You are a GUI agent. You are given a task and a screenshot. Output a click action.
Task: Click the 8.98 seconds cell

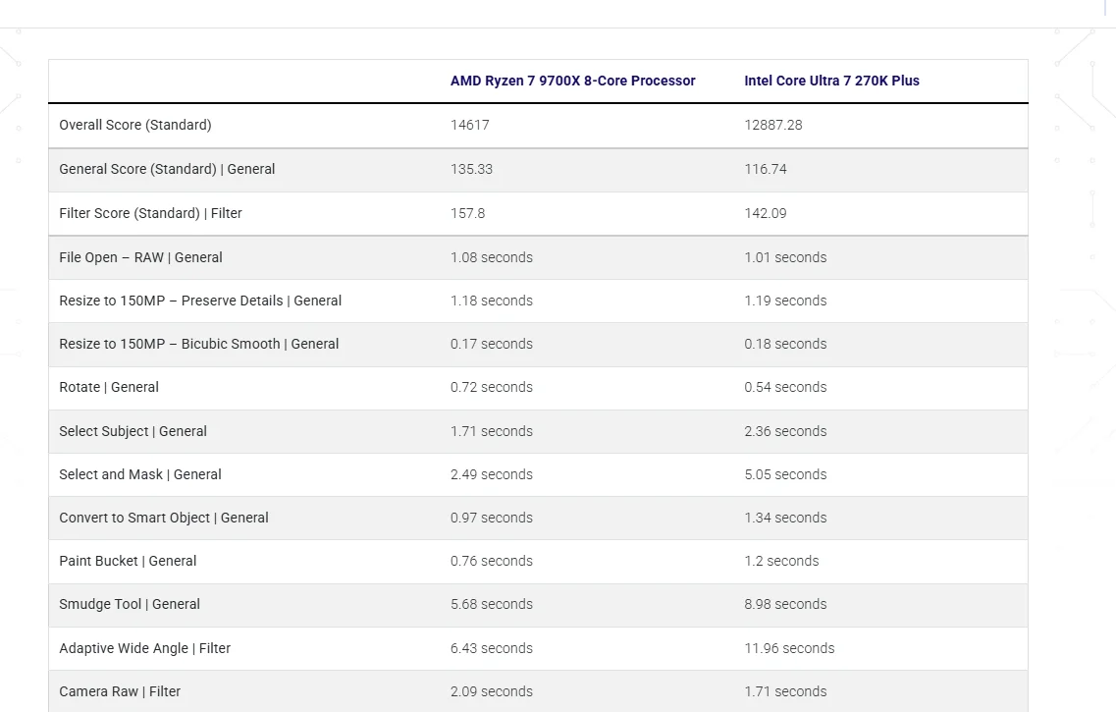[785, 605]
